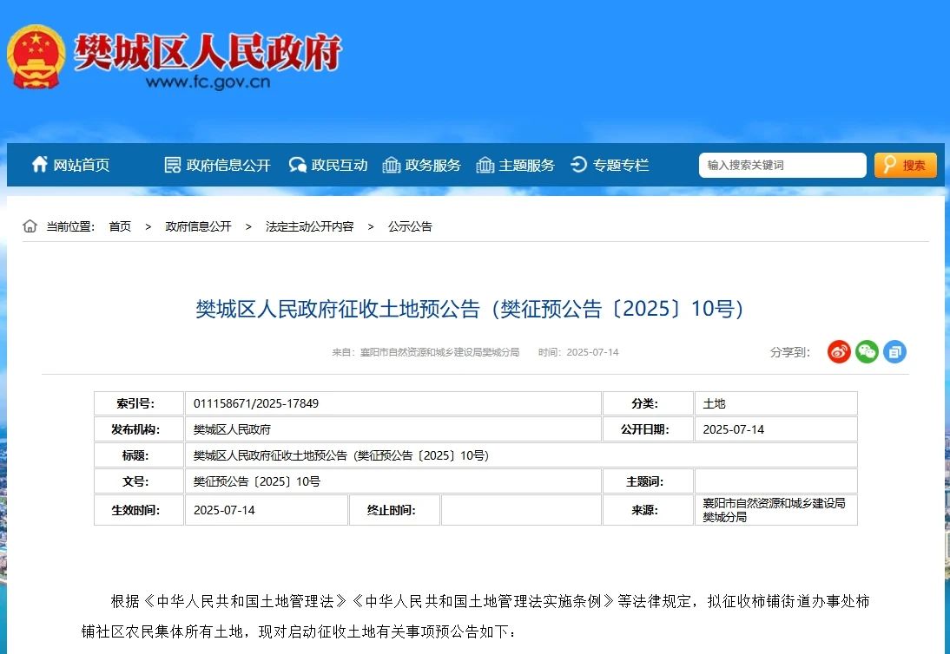Viewport: 950px width, 654px height.
Task: Click the blue copy-link share icon
Action: pyautogui.click(x=895, y=351)
